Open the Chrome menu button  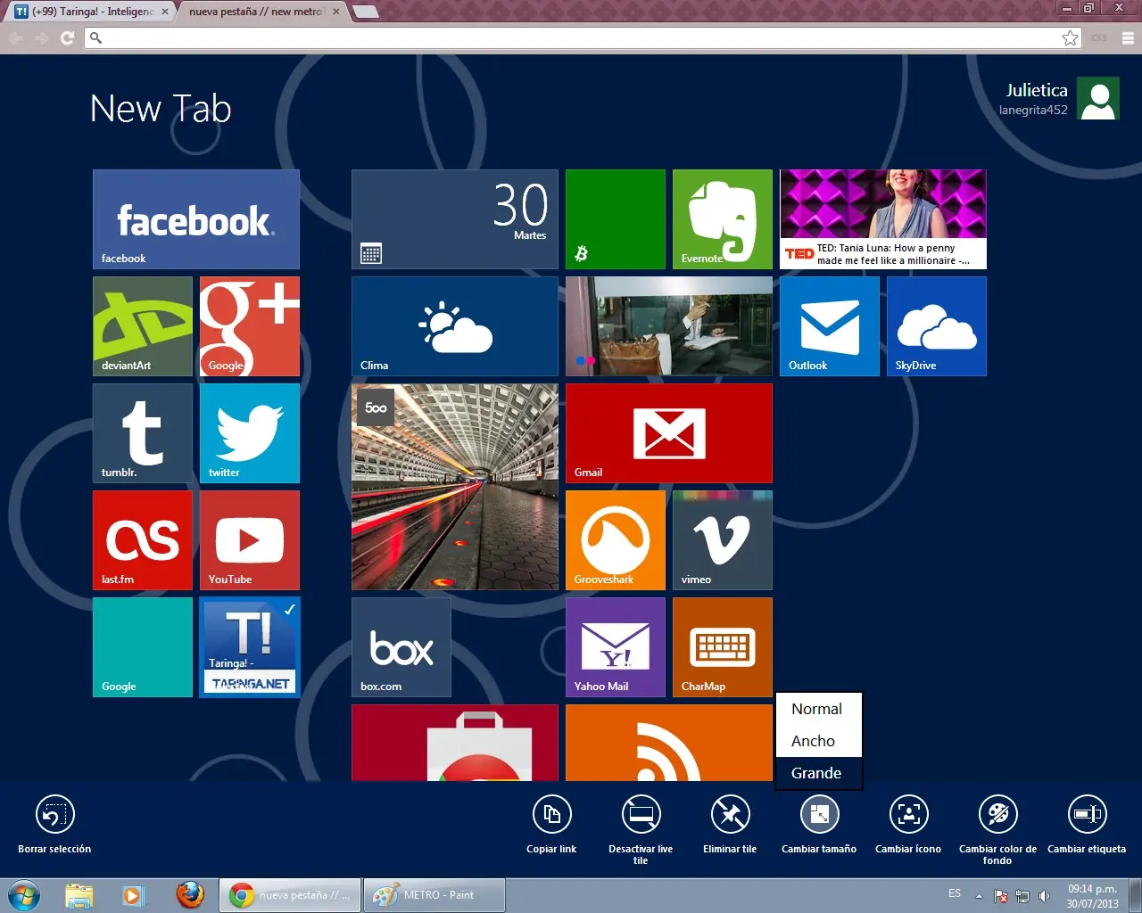pyautogui.click(x=1128, y=37)
